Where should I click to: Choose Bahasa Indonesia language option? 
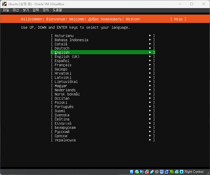(103, 40)
